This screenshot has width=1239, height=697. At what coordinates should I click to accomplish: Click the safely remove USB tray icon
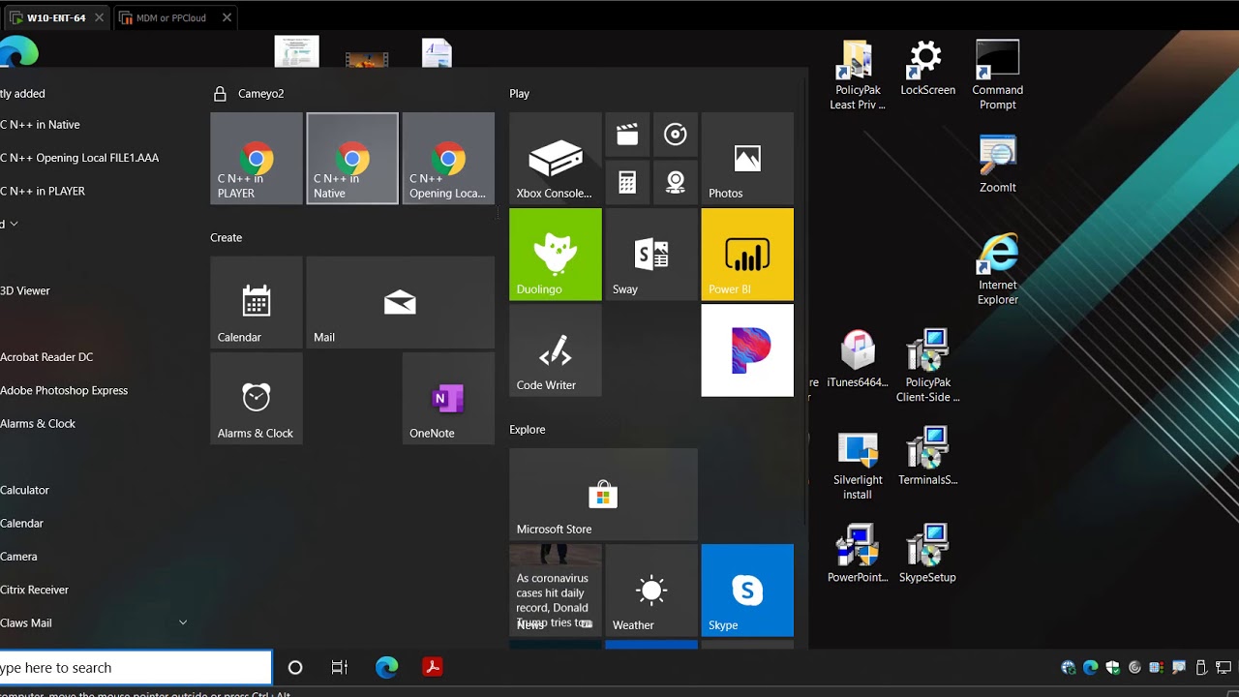1201,667
